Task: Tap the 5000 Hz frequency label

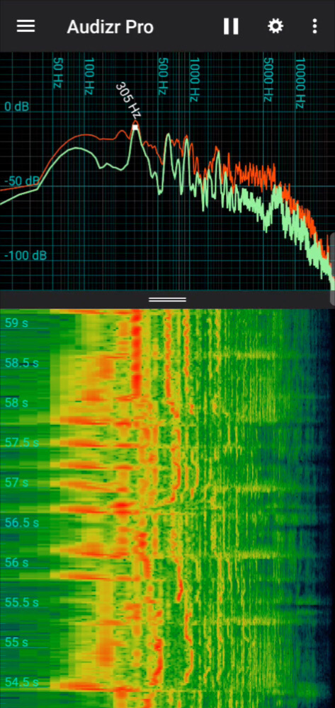Action: tap(268, 79)
